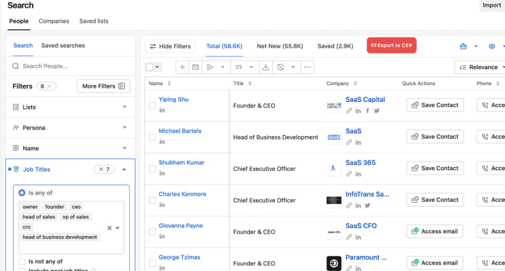Open the Saved lists tab
The width and height of the screenshot is (505, 271).
point(94,21)
